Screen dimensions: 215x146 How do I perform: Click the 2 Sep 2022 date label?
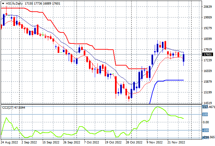[x=29, y=142]
